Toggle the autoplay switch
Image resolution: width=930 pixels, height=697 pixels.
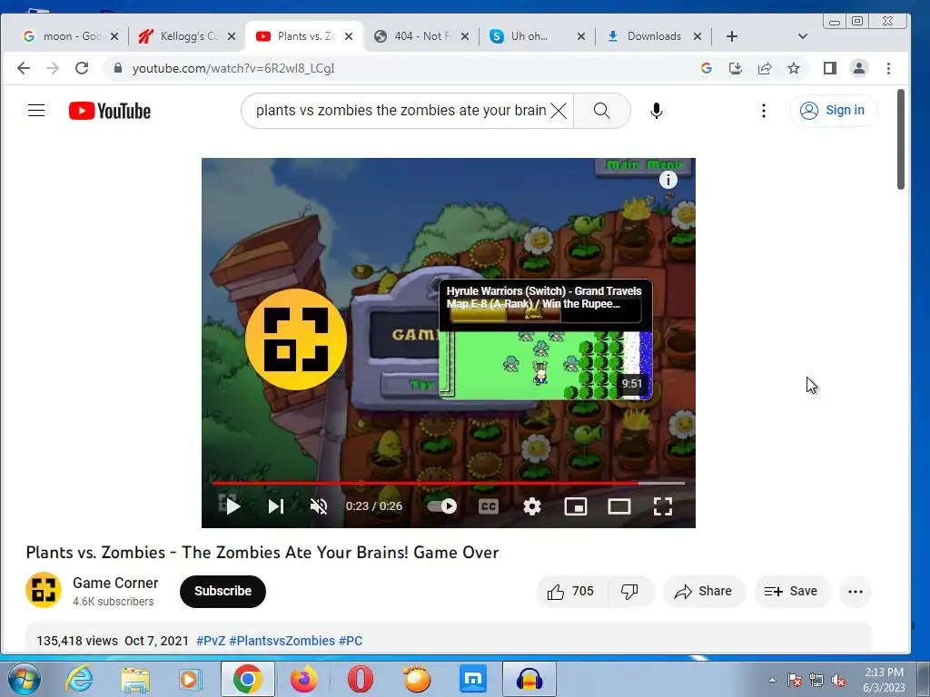tap(442, 506)
